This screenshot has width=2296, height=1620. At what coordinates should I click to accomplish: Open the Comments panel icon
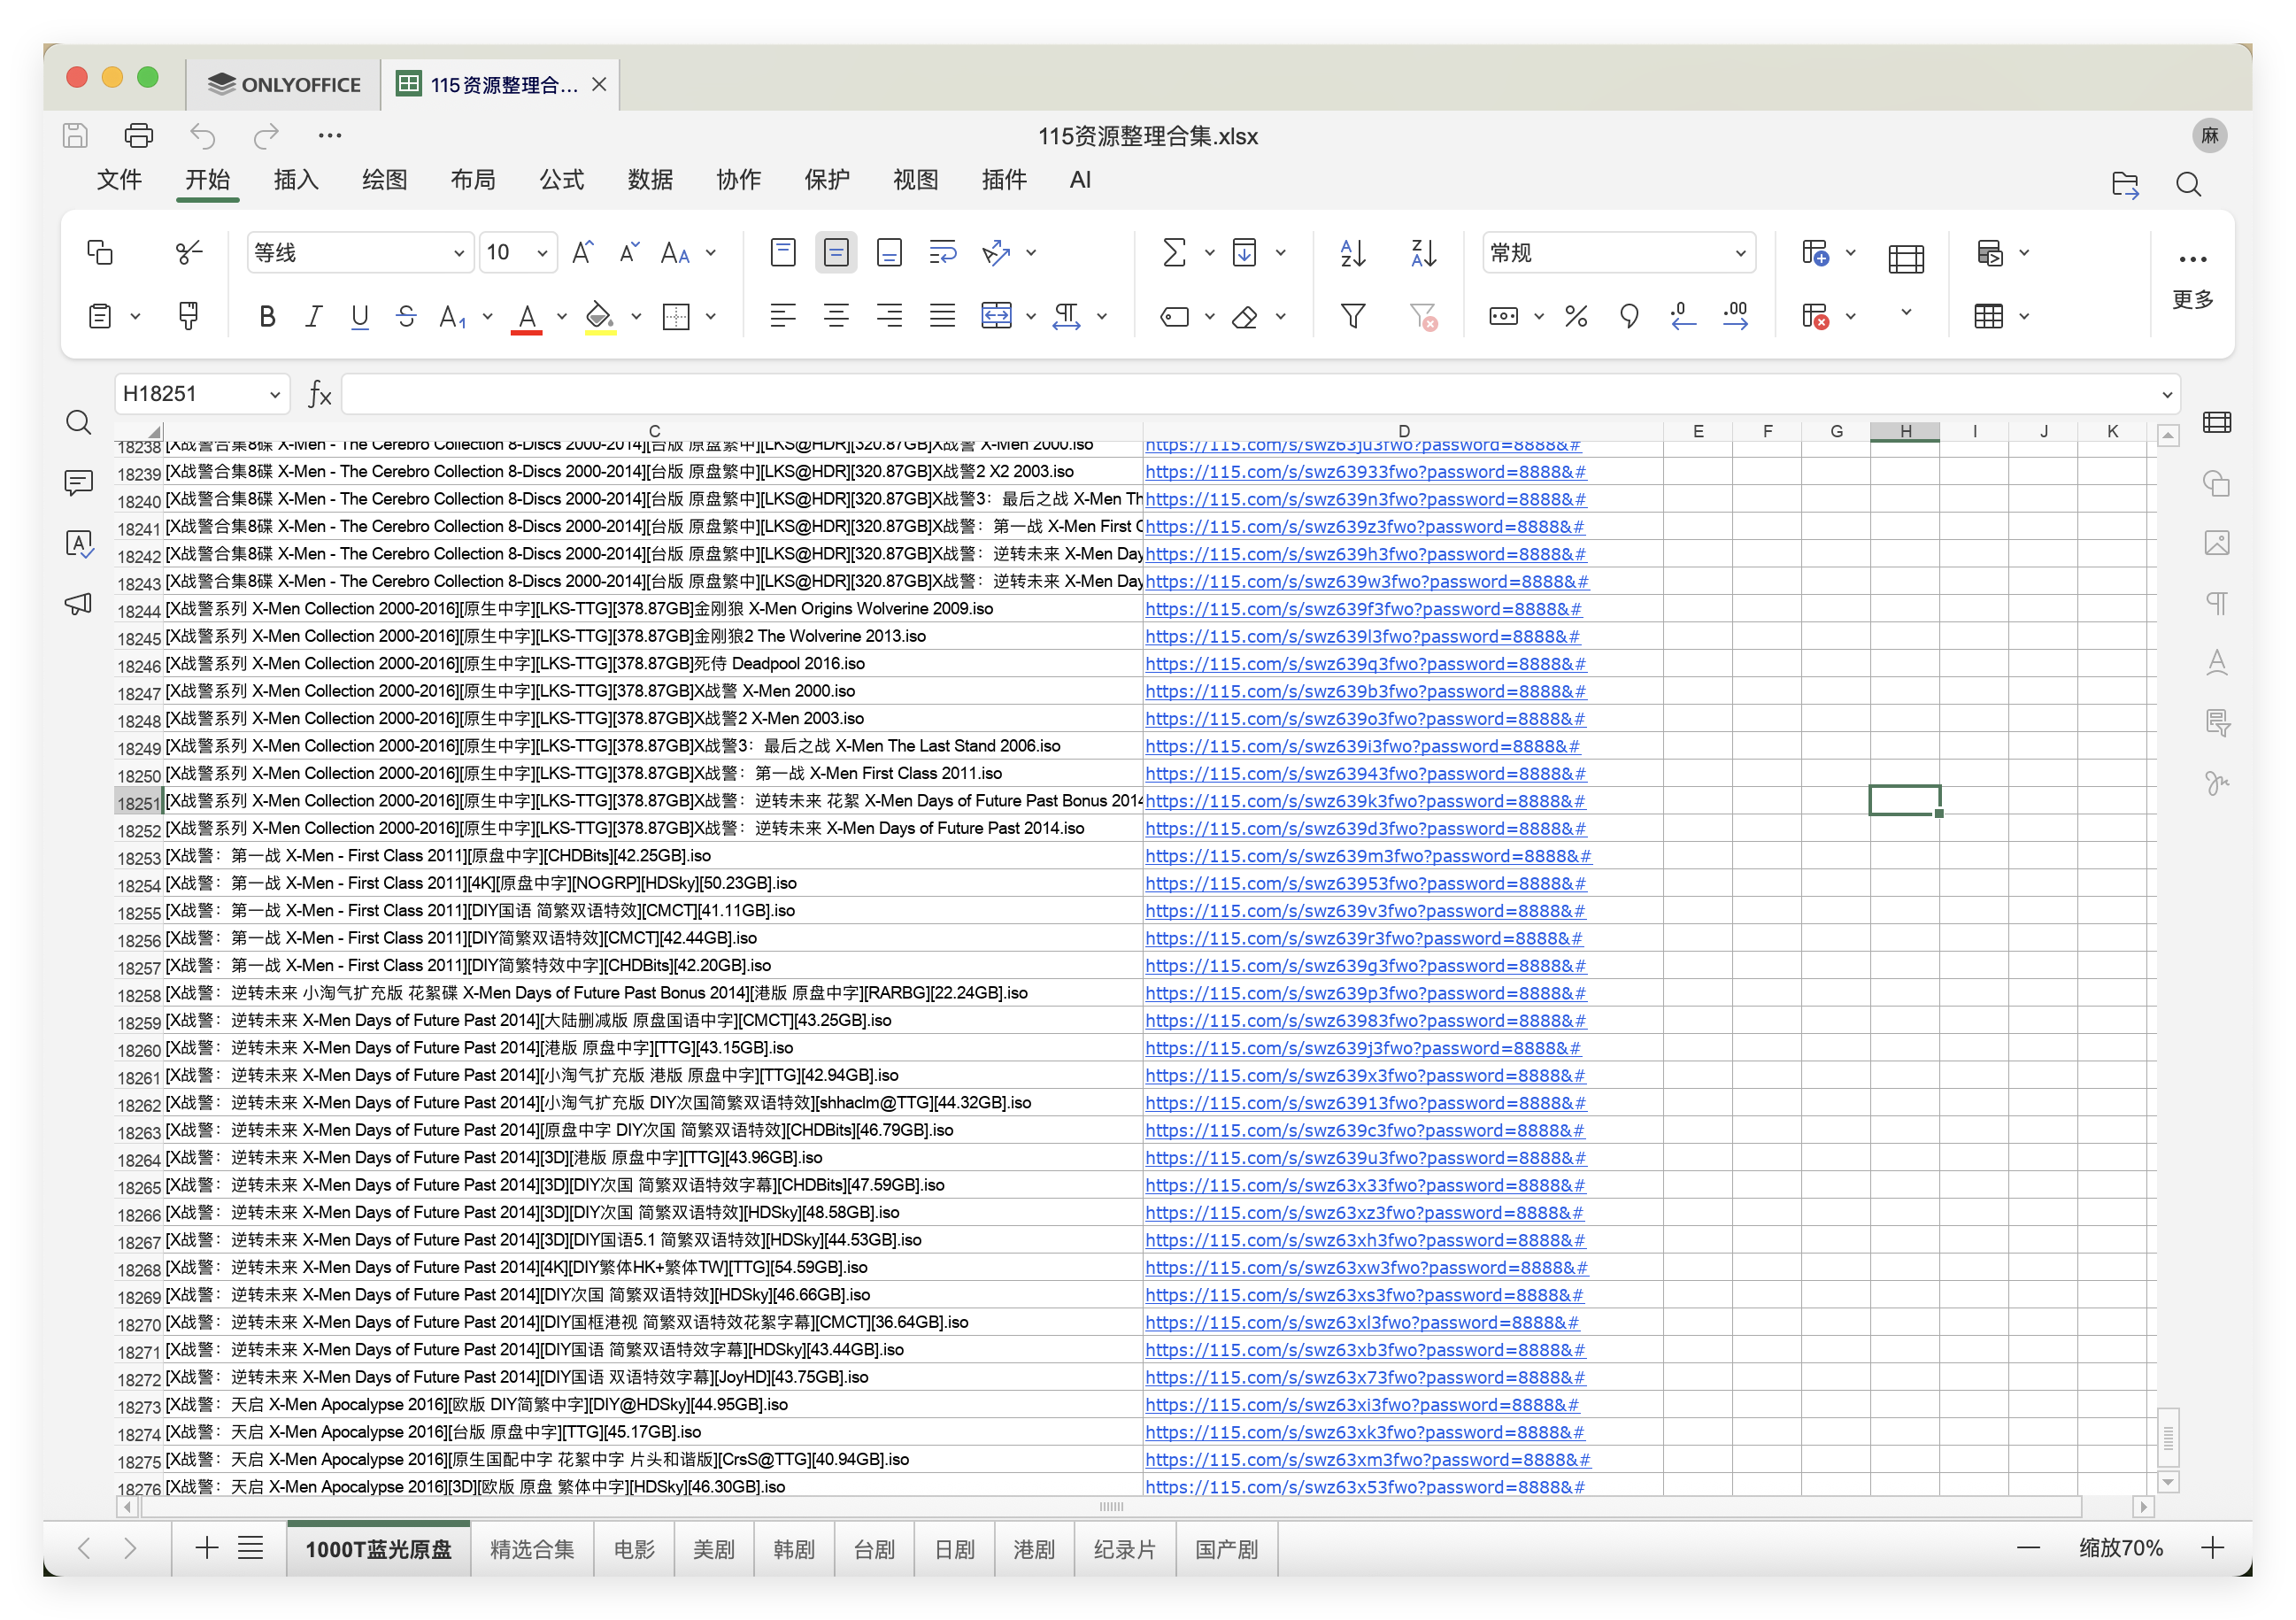(x=78, y=483)
